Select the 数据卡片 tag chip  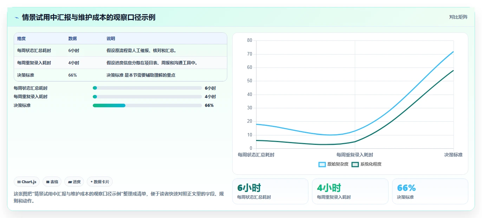(100, 182)
